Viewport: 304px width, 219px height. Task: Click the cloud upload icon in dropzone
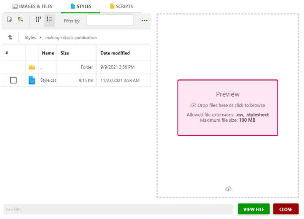[x=228, y=189]
